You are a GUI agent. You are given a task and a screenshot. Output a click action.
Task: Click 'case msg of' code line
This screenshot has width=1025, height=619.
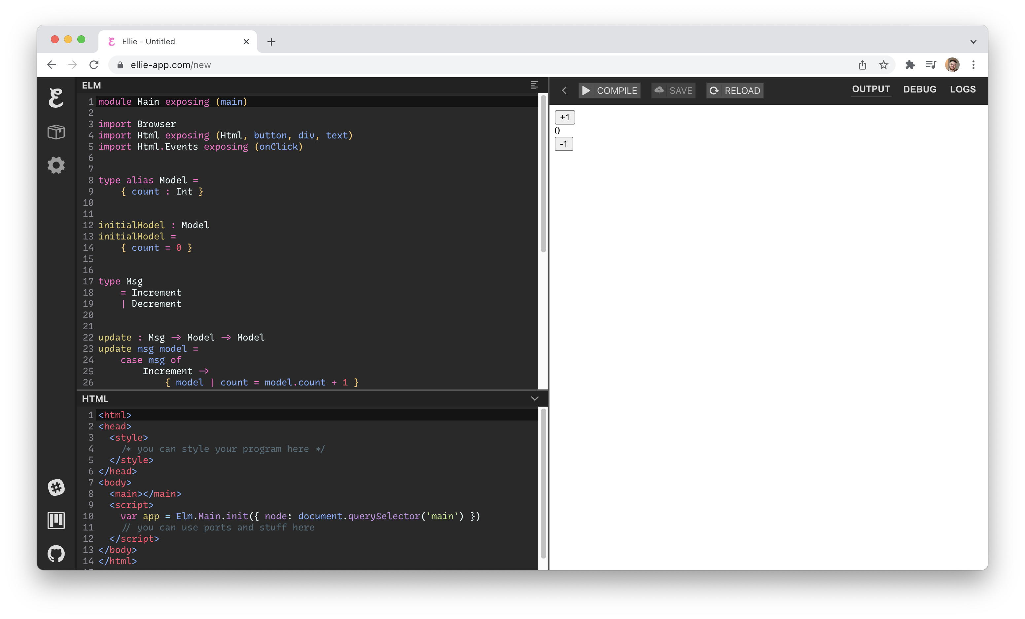151,360
